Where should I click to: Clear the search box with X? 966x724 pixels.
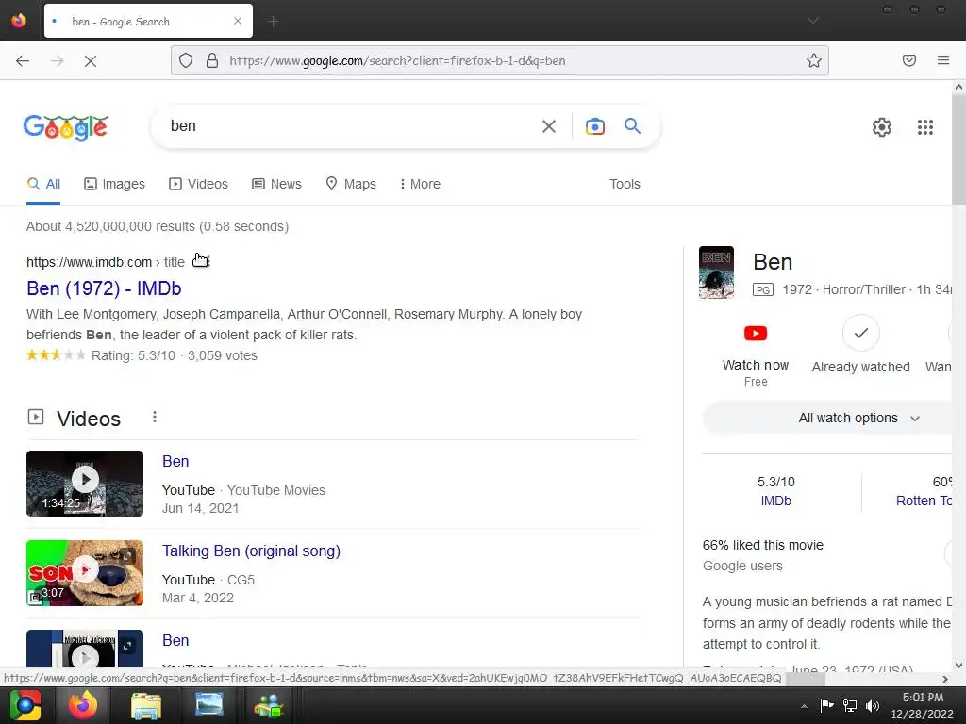pyautogui.click(x=549, y=126)
